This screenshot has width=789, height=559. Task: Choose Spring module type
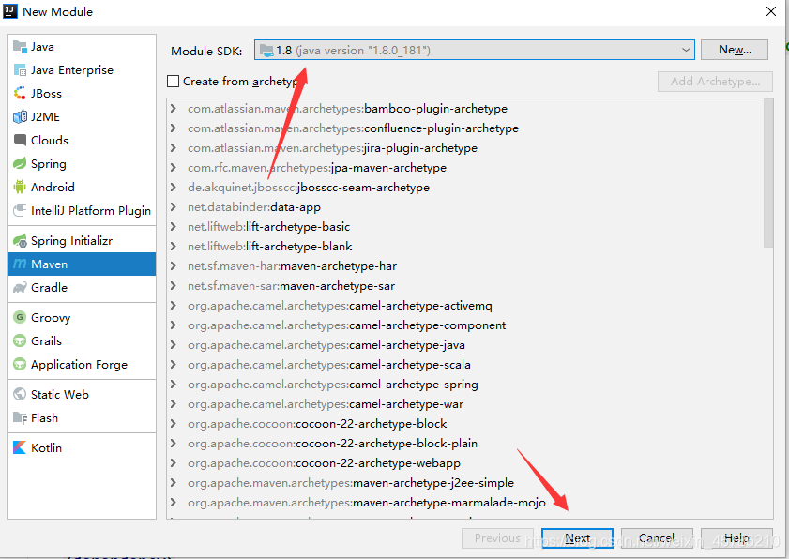point(82,163)
